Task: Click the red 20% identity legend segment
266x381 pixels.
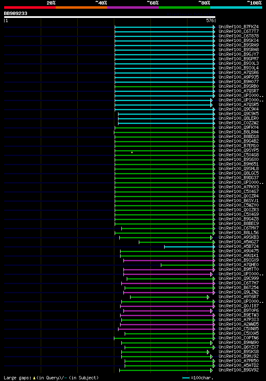Action: click(30, 7)
